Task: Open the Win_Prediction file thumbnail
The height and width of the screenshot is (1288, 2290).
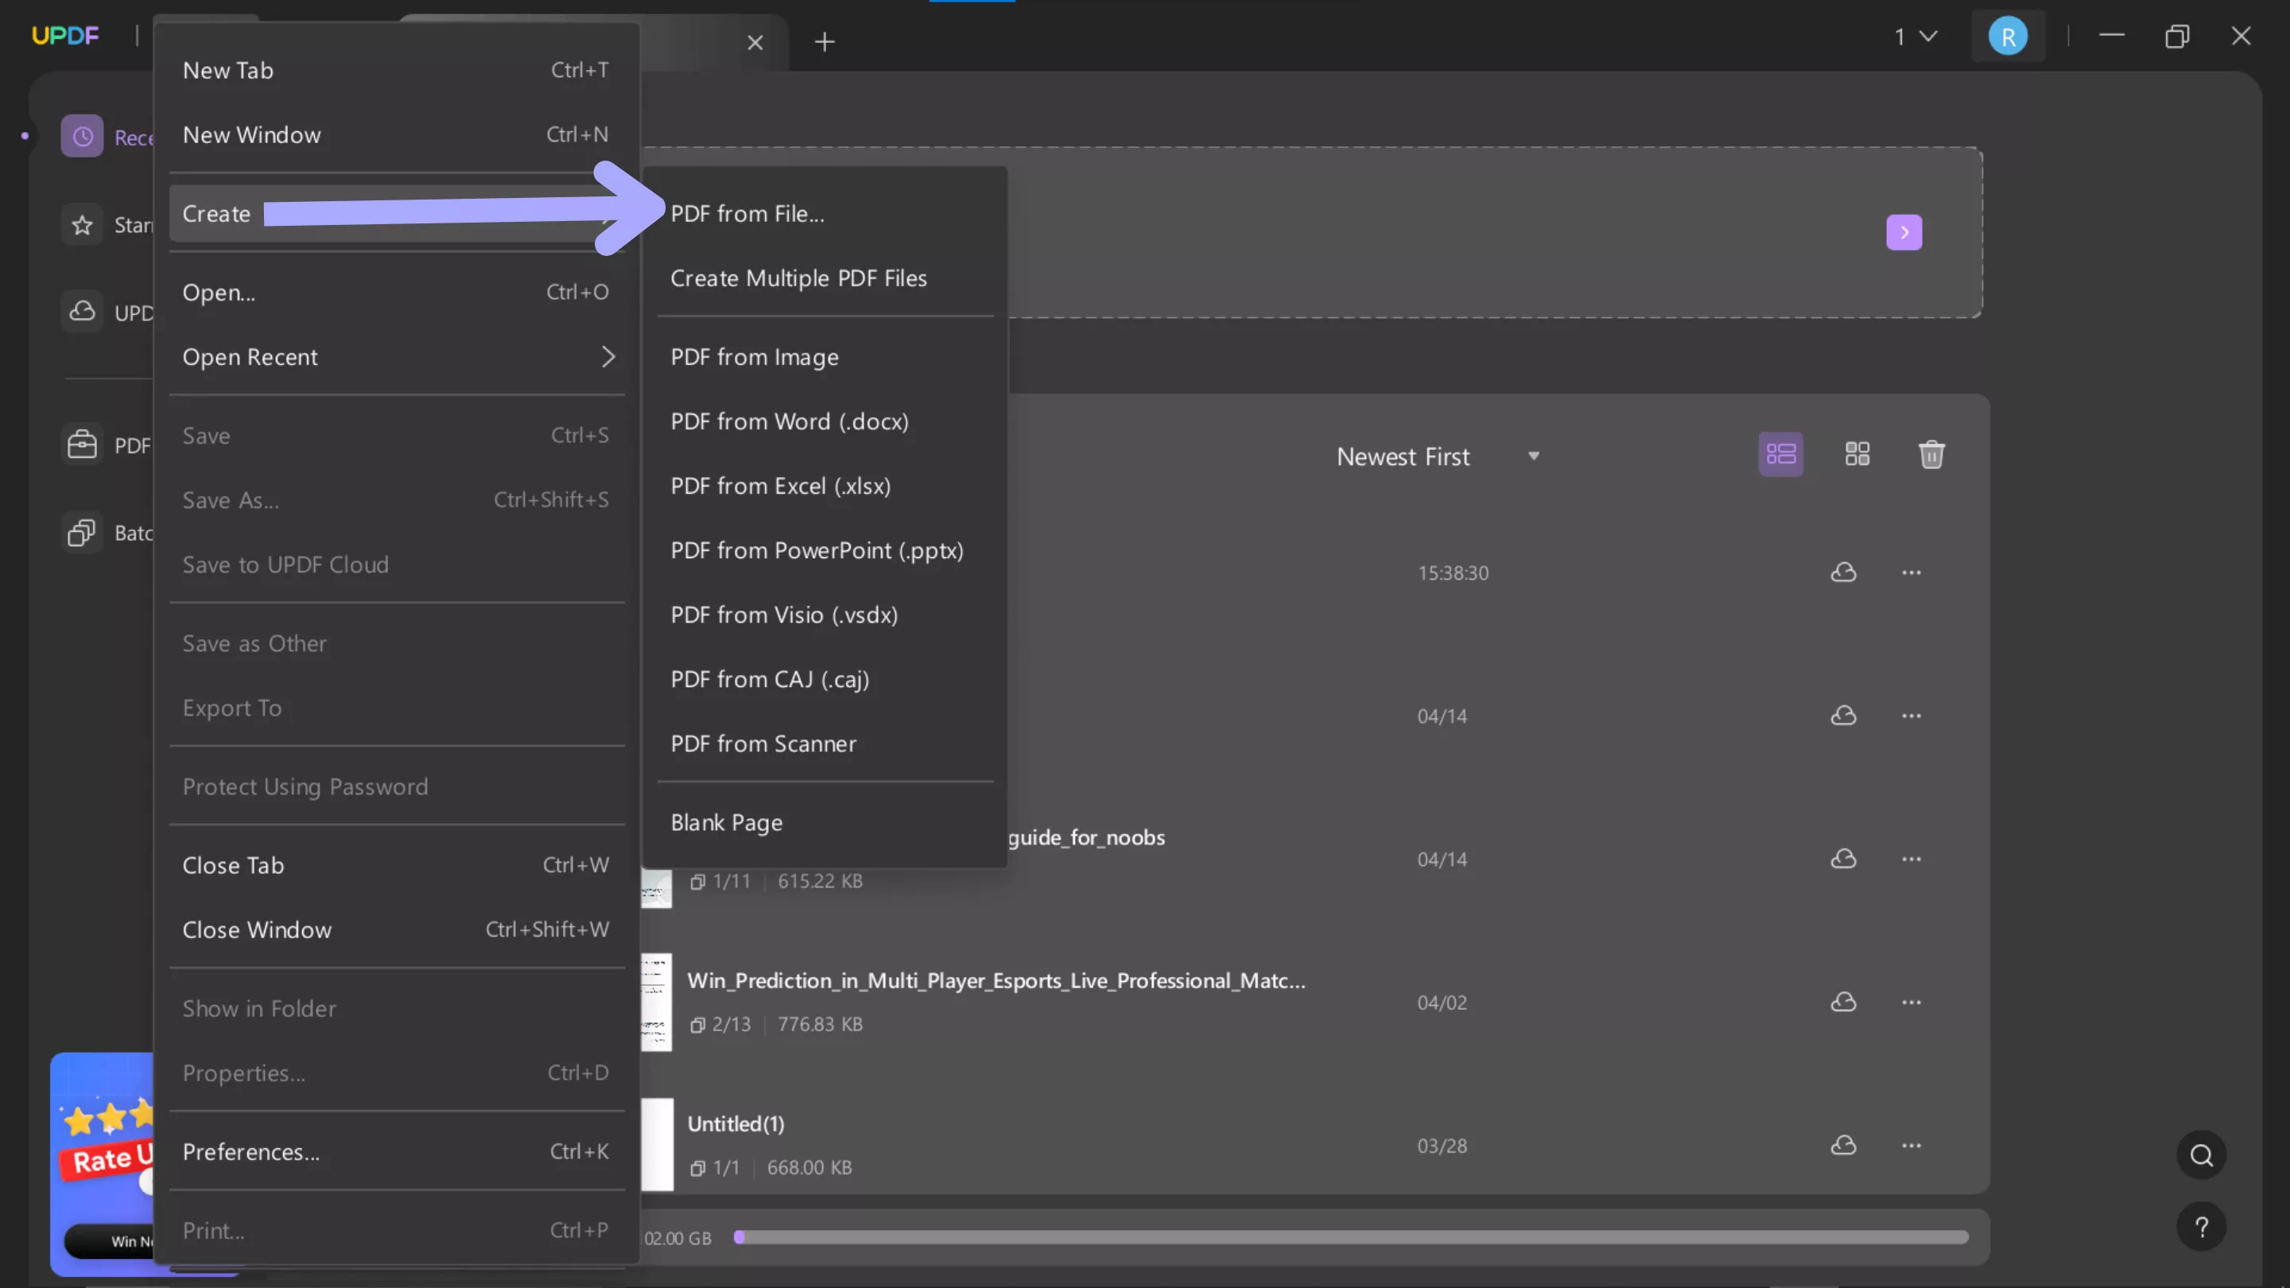Action: (656, 1002)
